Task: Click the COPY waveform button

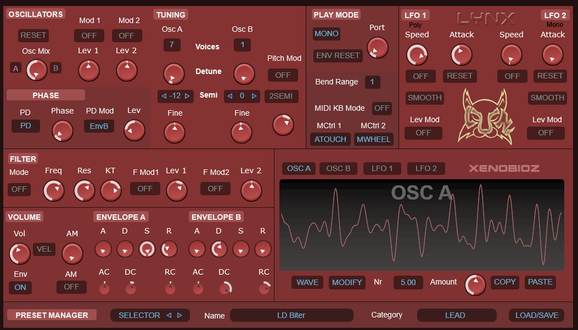Action: (x=505, y=282)
